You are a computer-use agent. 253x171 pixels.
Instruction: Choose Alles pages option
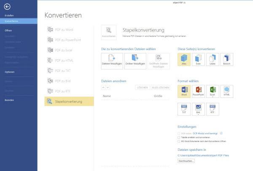tap(184, 60)
